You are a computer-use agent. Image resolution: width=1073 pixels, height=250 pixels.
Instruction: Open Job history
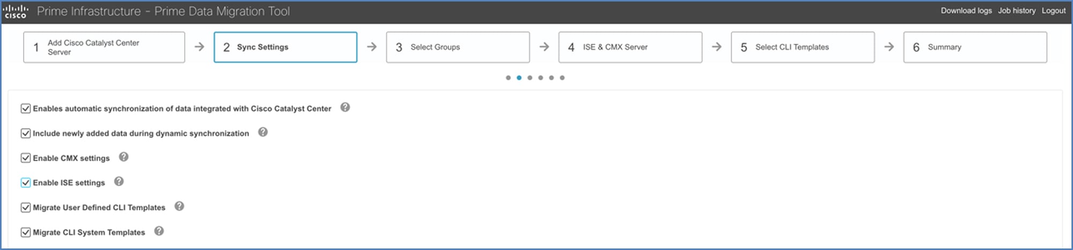click(x=1017, y=11)
